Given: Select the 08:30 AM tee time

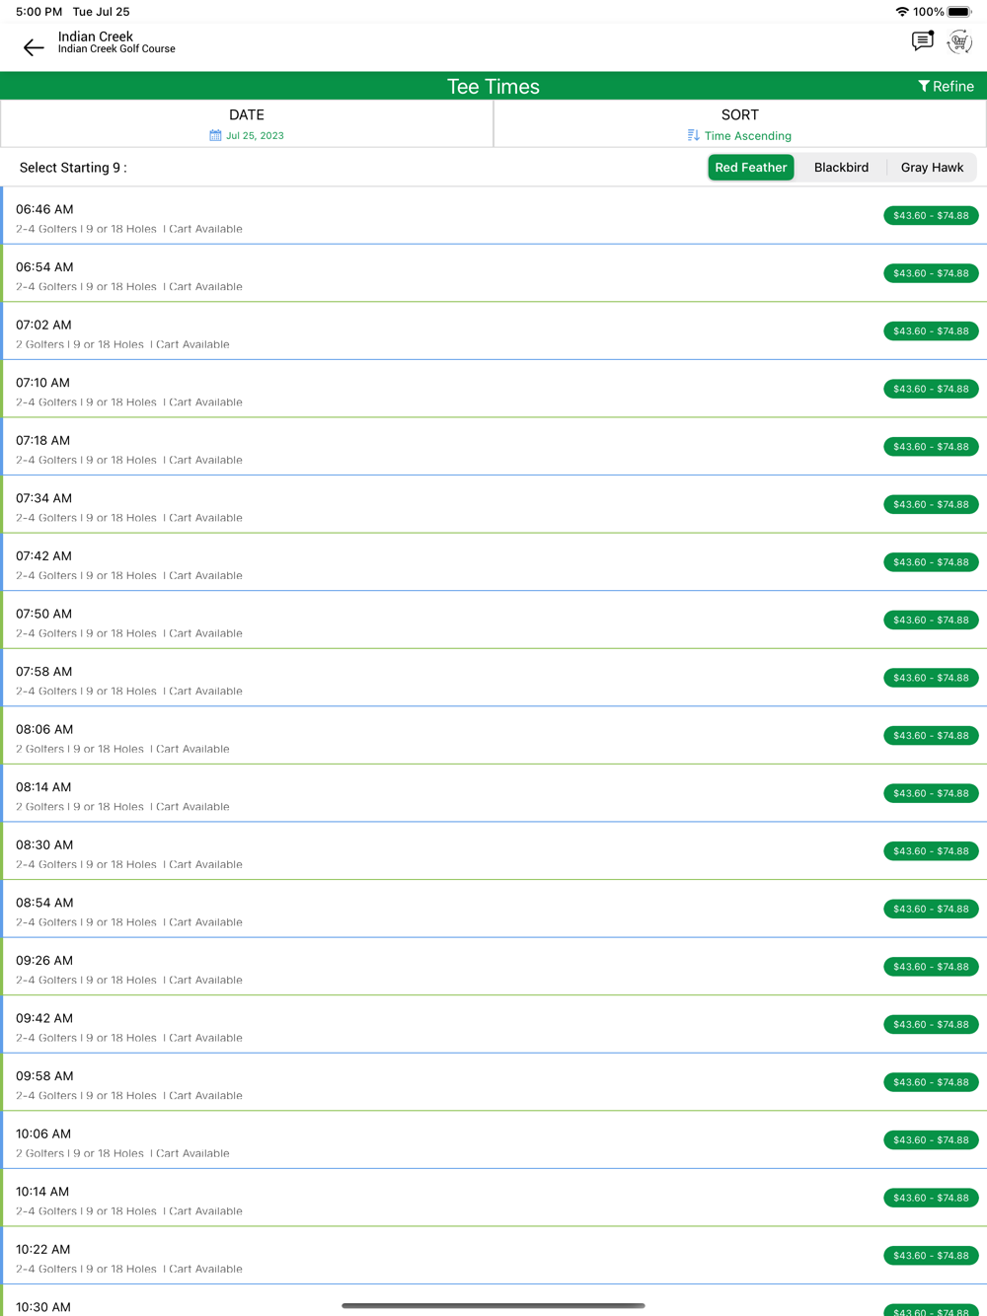Looking at the screenshot, I should (493, 851).
